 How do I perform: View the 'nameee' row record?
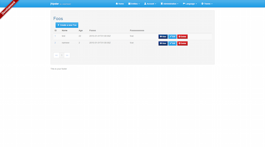[163, 43]
